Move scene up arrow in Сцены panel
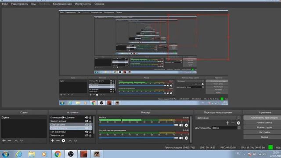 pos(16,140)
